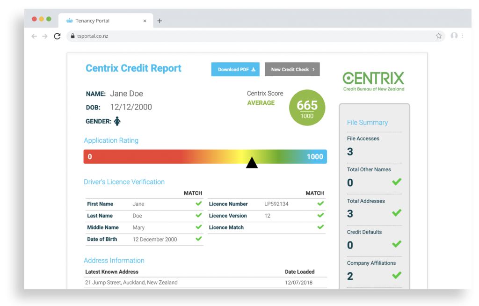Screen dimensions: 479x306
Task: Click the Date of Birth match checkmark
Action: click(x=198, y=239)
